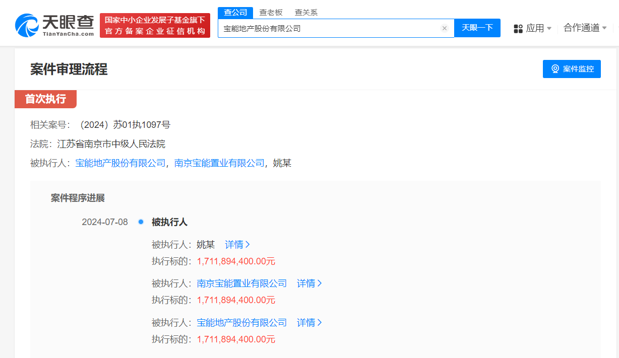Viewport: 619px width, 358px height.
Task: Click 宝能地产股份有限公司 link in case progress list
Action: (x=241, y=323)
